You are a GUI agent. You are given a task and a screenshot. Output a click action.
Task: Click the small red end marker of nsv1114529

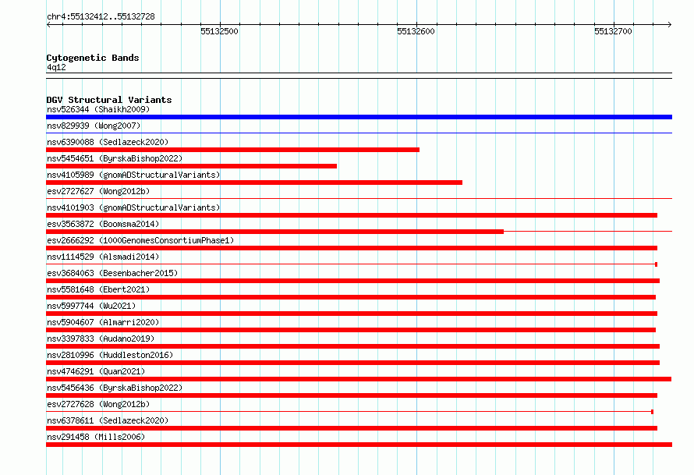(656, 264)
